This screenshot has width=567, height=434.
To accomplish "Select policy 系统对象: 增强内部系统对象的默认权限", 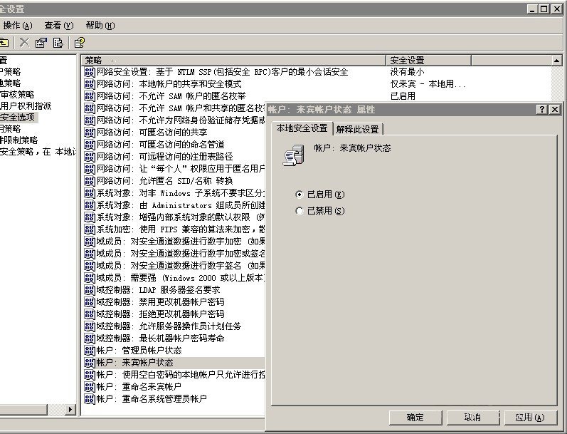I will click(x=181, y=217).
